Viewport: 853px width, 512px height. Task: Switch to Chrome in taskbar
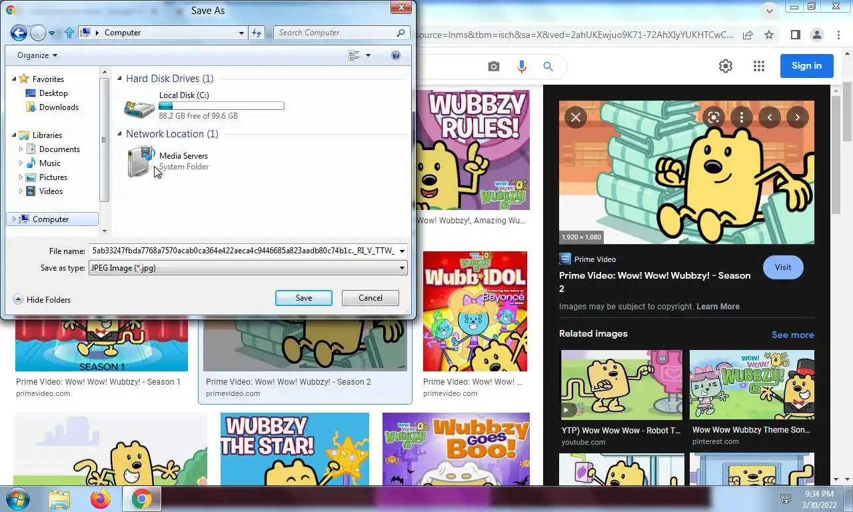coord(141,499)
